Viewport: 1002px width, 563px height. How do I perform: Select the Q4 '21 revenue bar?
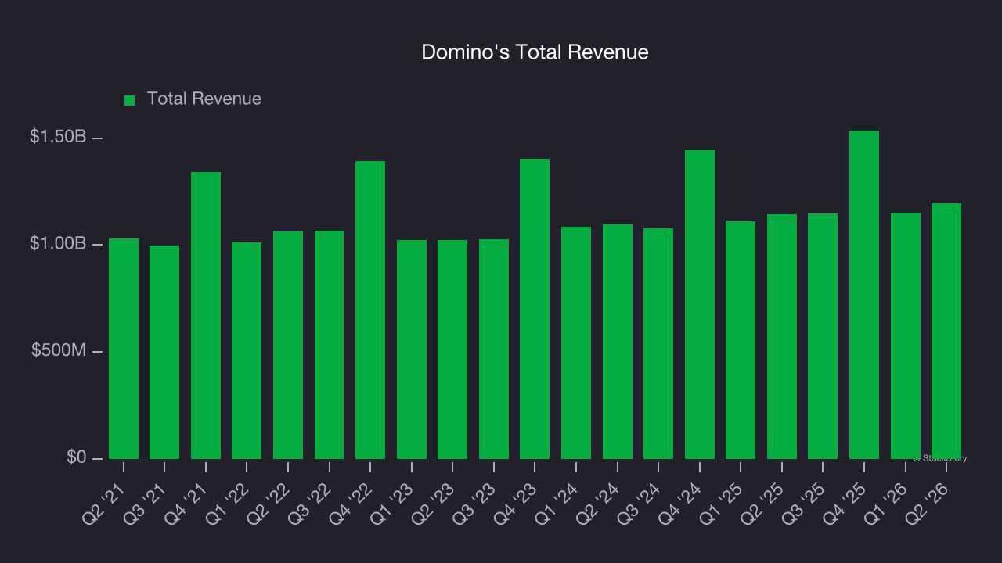(206, 315)
